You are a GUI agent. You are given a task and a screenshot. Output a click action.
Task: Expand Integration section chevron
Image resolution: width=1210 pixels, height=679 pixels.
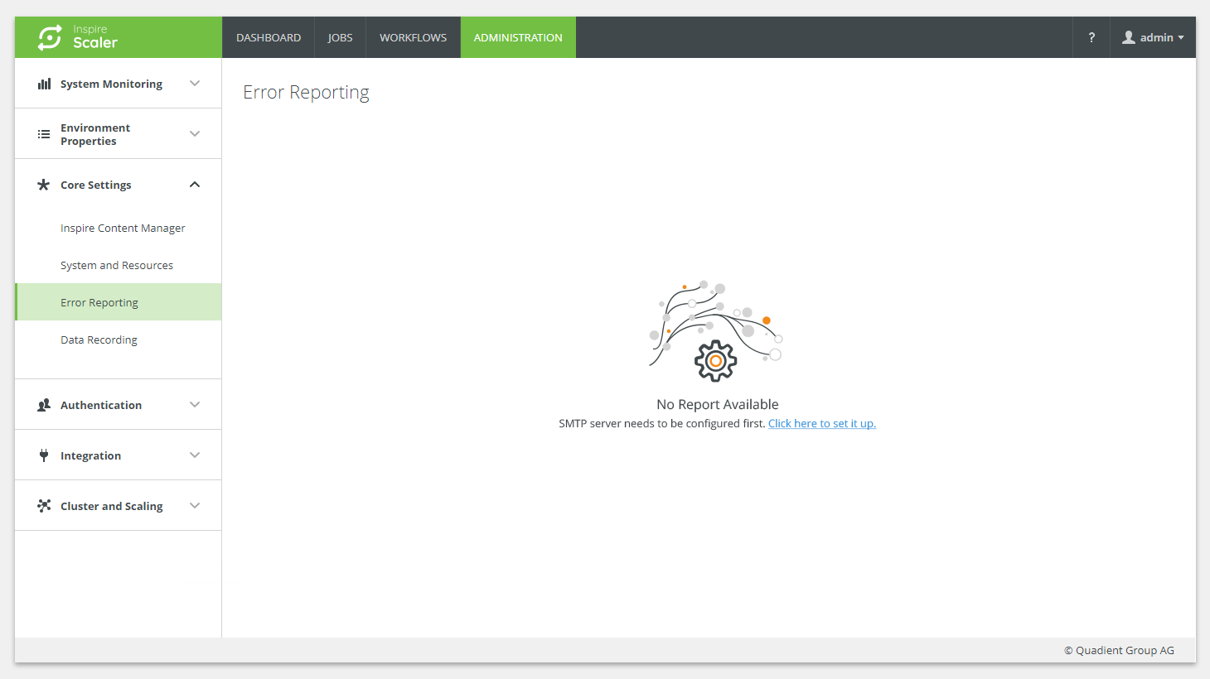pyautogui.click(x=195, y=455)
